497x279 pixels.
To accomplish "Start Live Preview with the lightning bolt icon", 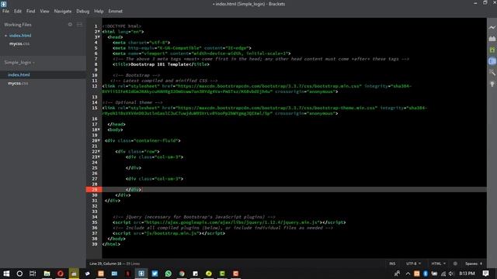I will click(x=492, y=27).
